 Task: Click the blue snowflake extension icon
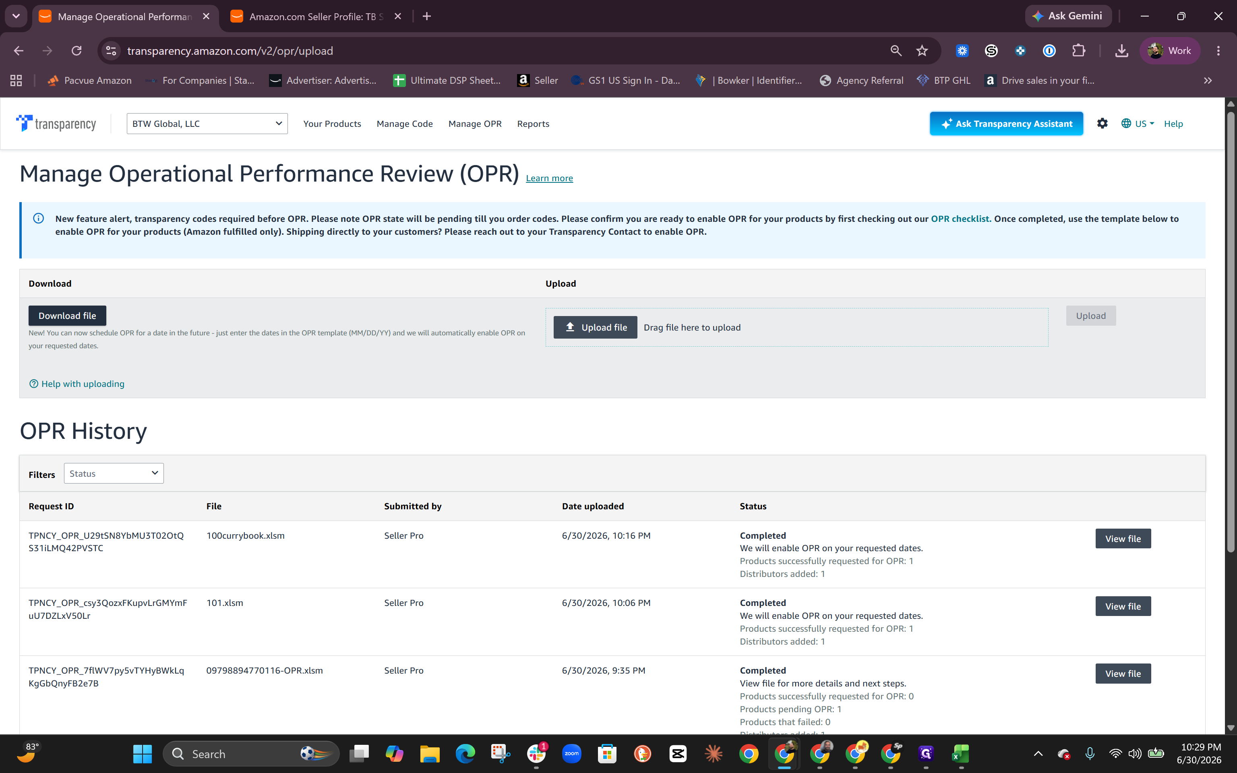[962, 51]
